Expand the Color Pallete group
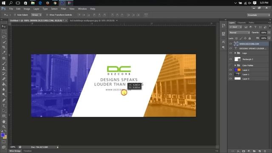The image size is (272, 153). (x=235, y=65)
